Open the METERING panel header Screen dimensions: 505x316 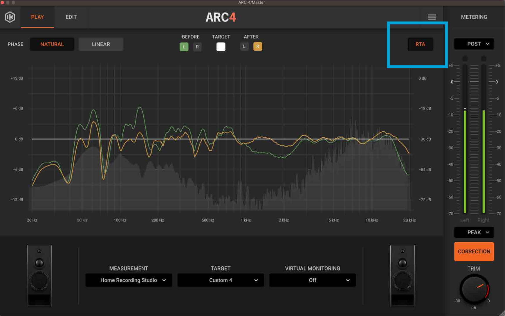[x=474, y=17]
